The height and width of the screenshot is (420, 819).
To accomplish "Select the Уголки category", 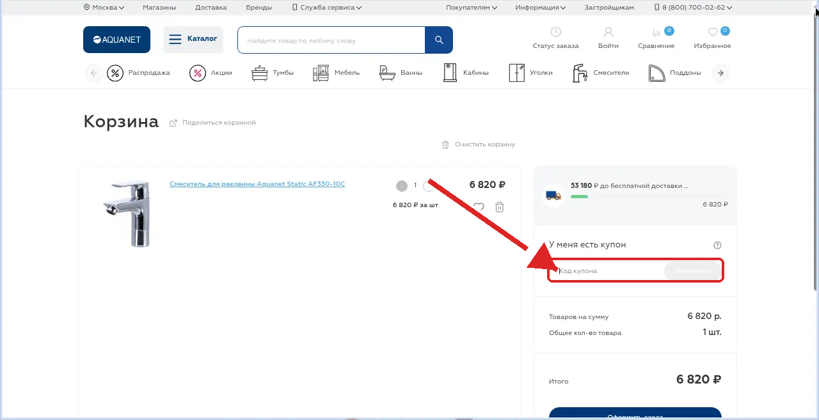I will (530, 73).
